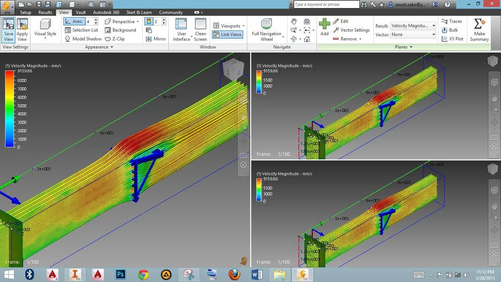The width and height of the screenshot is (501, 282).
Task: Click the Home view icon
Action: pos(307,39)
